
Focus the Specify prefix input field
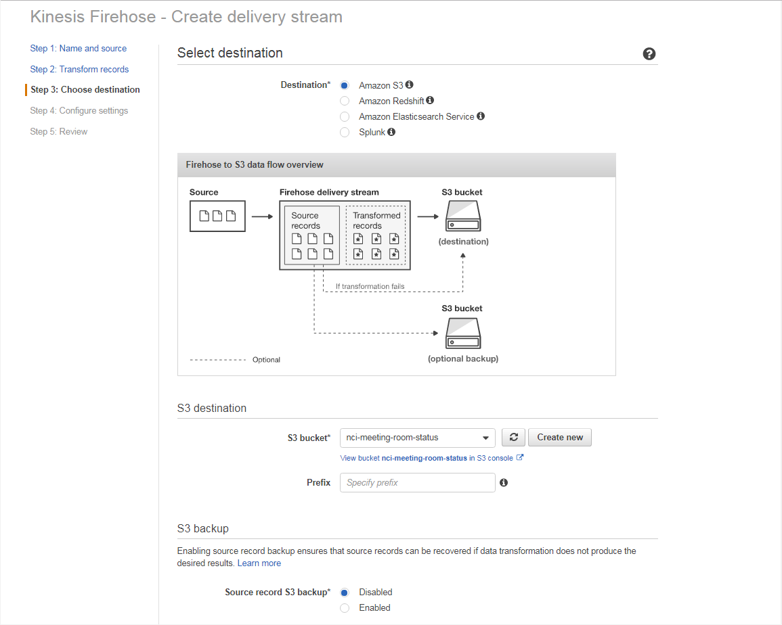coord(418,482)
